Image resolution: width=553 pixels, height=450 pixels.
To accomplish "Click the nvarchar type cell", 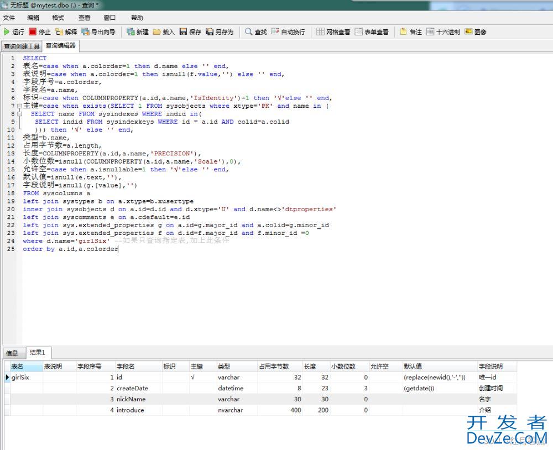I will (x=237, y=410).
